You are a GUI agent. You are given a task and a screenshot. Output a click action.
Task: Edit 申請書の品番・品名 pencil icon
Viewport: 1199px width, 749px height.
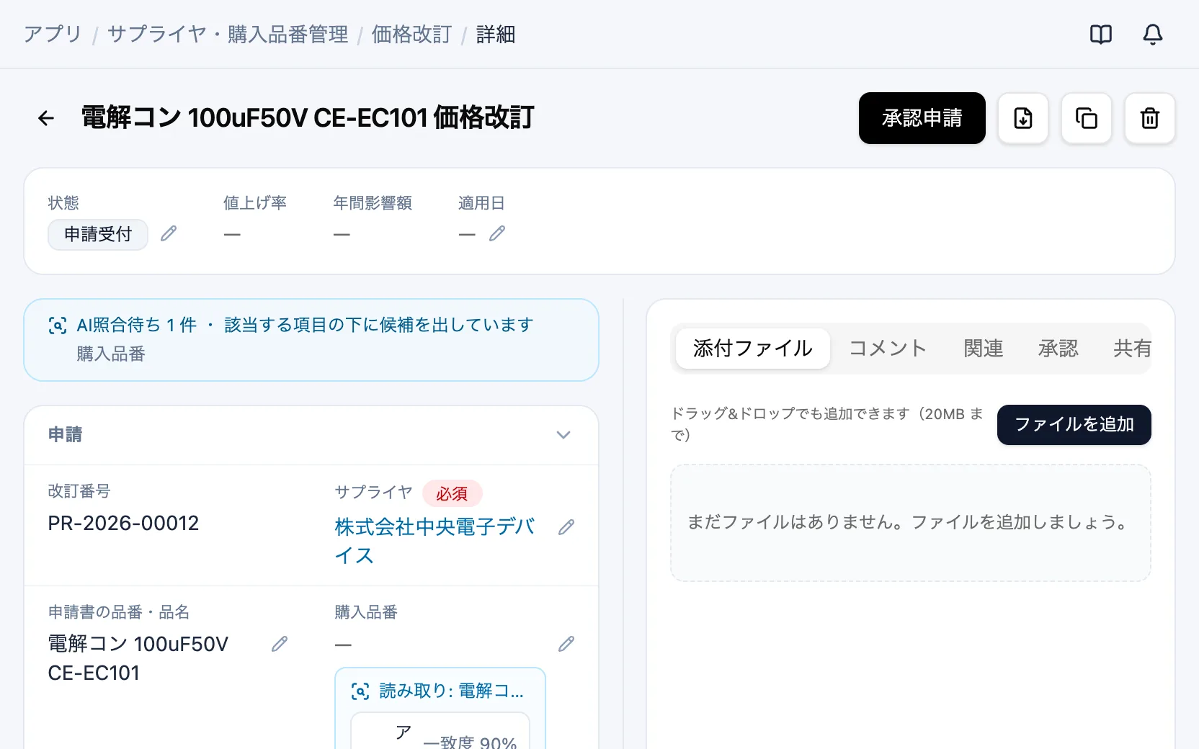[280, 644]
